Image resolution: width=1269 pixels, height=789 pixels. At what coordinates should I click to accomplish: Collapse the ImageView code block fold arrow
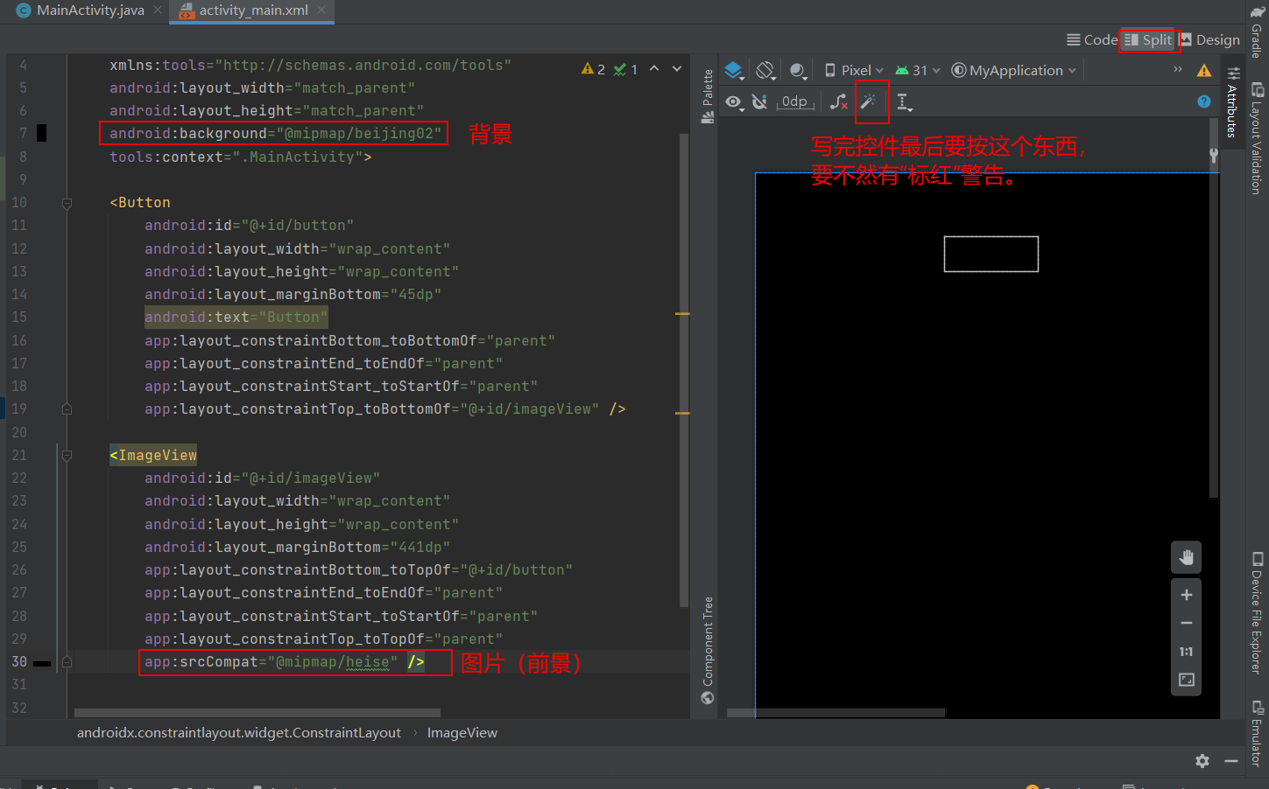(x=67, y=455)
